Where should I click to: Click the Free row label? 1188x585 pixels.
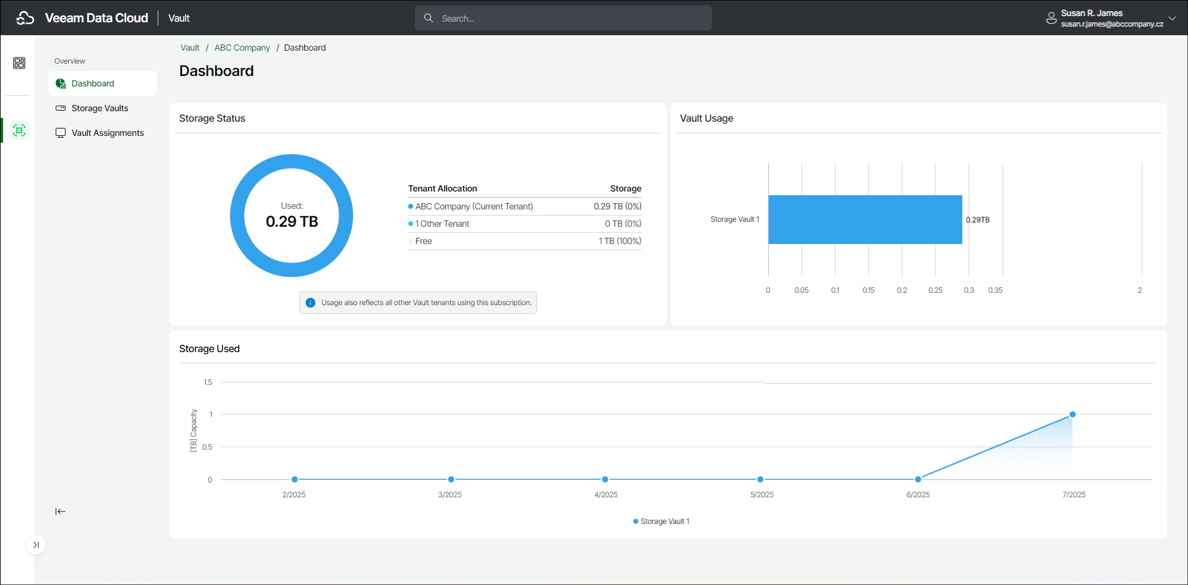tap(424, 241)
